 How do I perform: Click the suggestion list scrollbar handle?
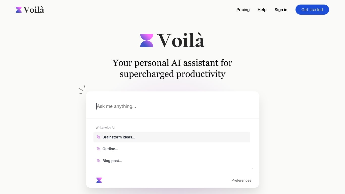pos(252,168)
